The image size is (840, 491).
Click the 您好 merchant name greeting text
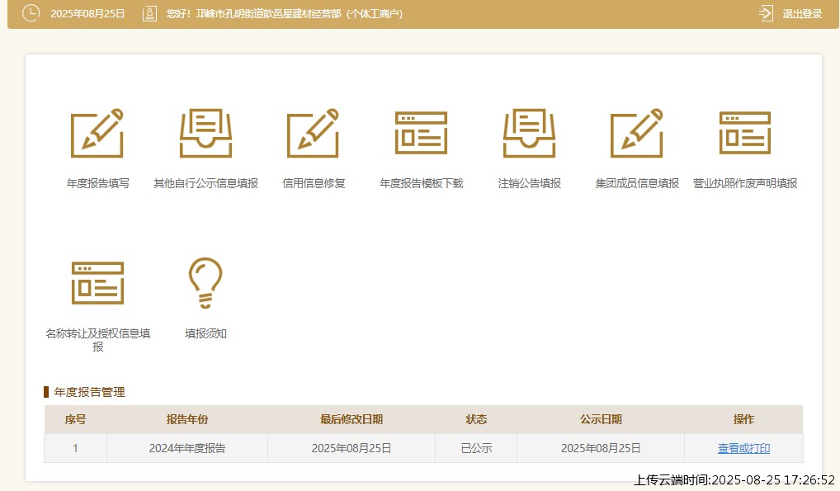(285, 14)
